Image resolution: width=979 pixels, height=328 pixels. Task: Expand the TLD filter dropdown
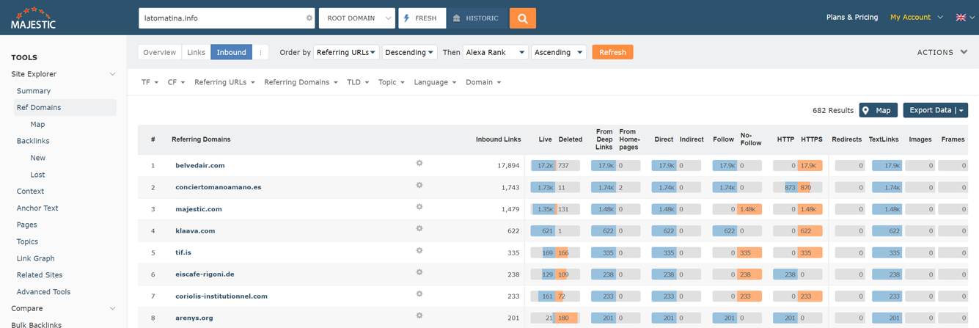coord(357,82)
